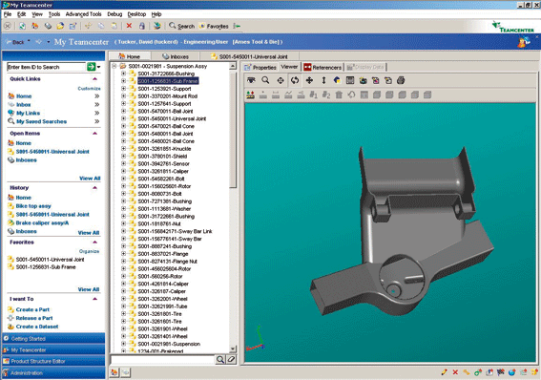Select the viewer Pan four-arrow tool

[x=309, y=80]
